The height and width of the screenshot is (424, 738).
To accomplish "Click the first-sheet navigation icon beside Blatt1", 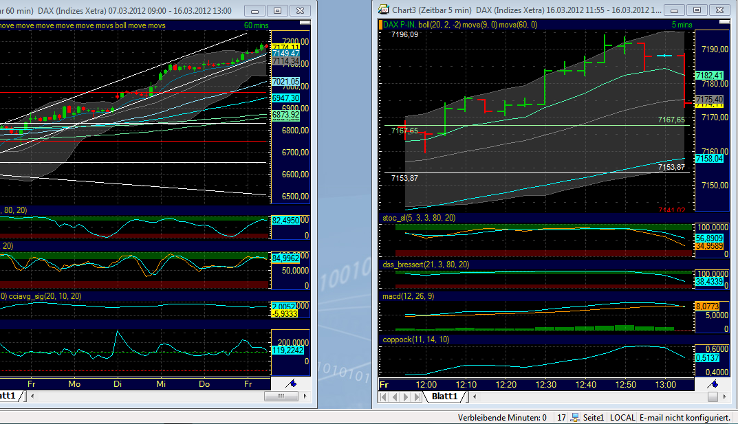I will click(x=384, y=397).
